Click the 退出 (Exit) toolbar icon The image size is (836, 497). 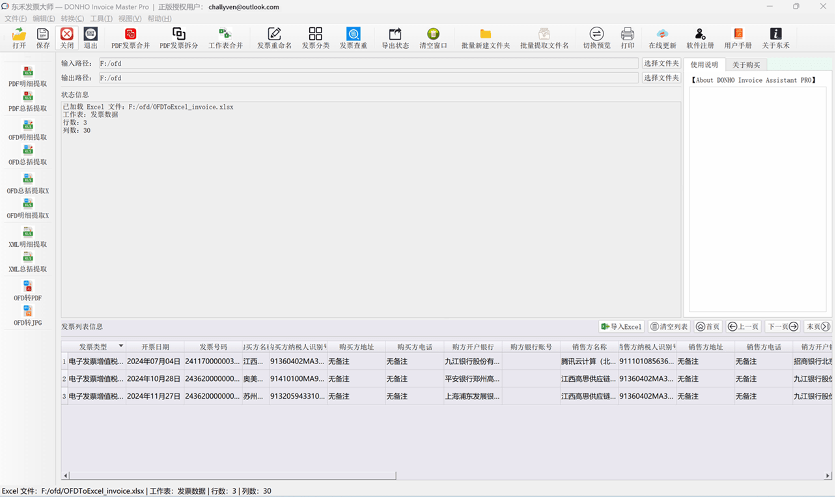click(91, 38)
